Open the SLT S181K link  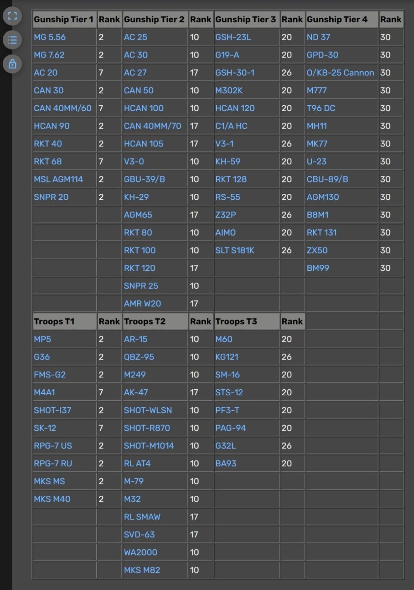235,251
